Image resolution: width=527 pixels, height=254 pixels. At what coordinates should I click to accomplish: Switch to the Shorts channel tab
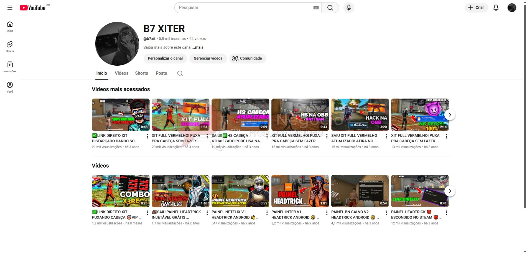(141, 73)
